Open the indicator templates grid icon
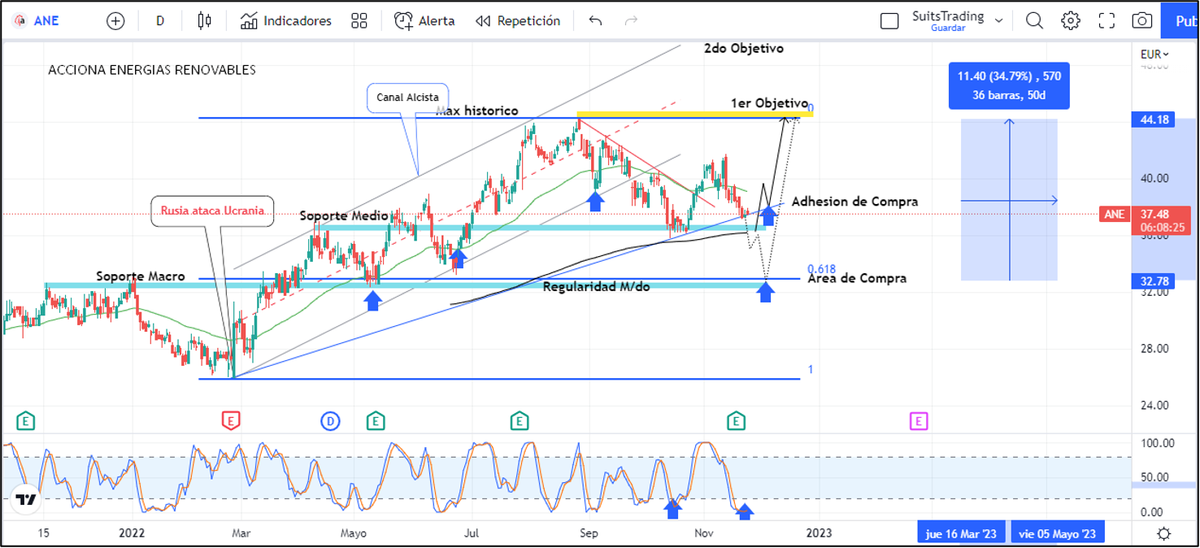This screenshot has height=548, width=1200. point(359,21)
